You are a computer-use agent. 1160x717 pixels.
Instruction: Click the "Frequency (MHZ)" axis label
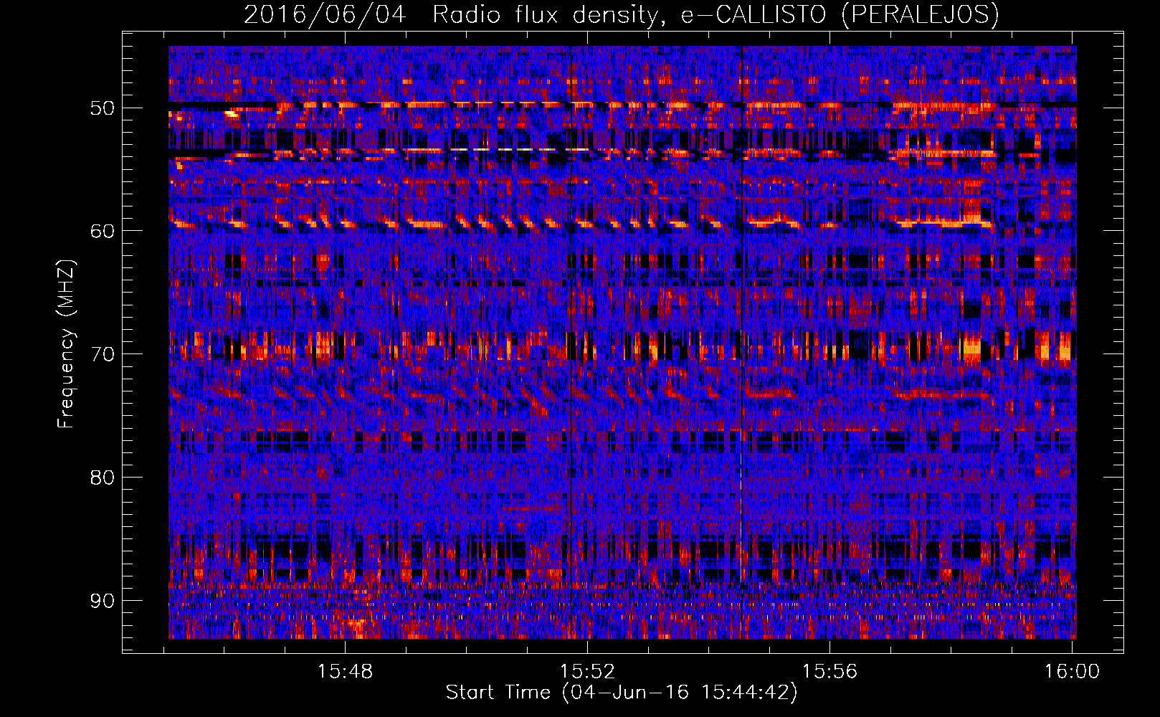(66, 343)
